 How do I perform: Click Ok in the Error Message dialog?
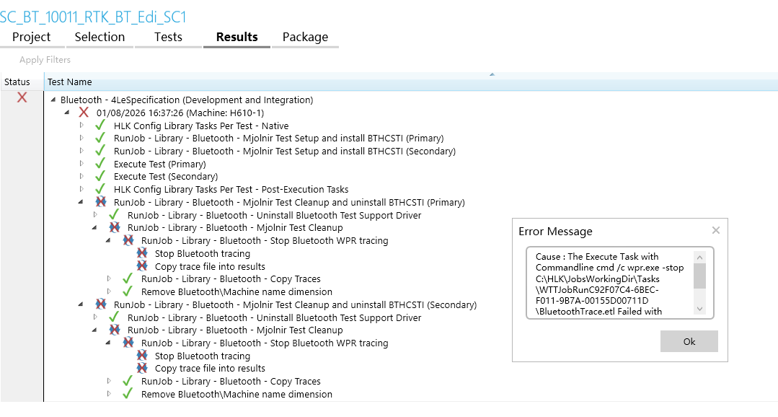(689, 341)
